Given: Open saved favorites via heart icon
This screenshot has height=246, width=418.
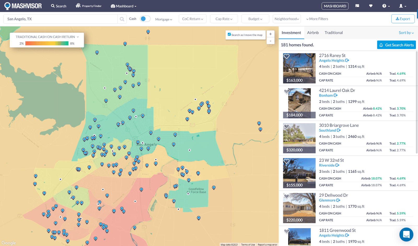Looking at the screenshot, I should pyautogui.click(x=371, y=6).
